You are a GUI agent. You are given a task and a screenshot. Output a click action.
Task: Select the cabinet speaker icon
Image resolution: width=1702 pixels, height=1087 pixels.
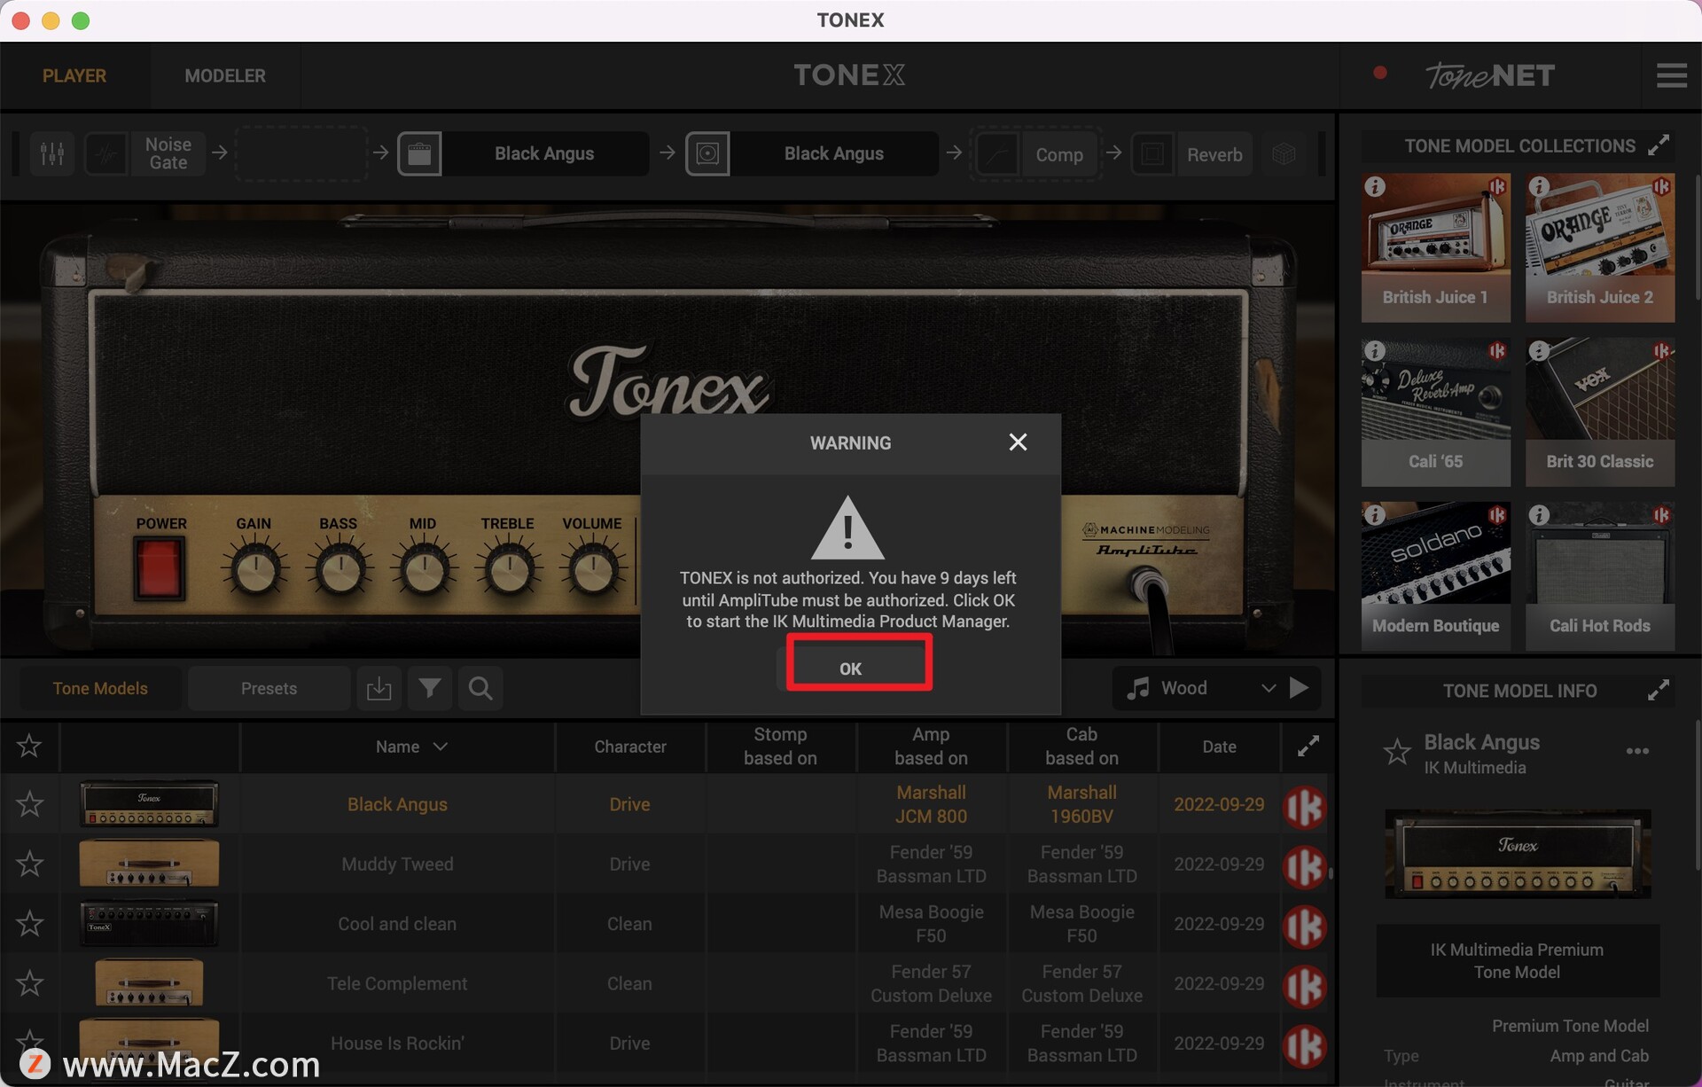pos(707,154)
